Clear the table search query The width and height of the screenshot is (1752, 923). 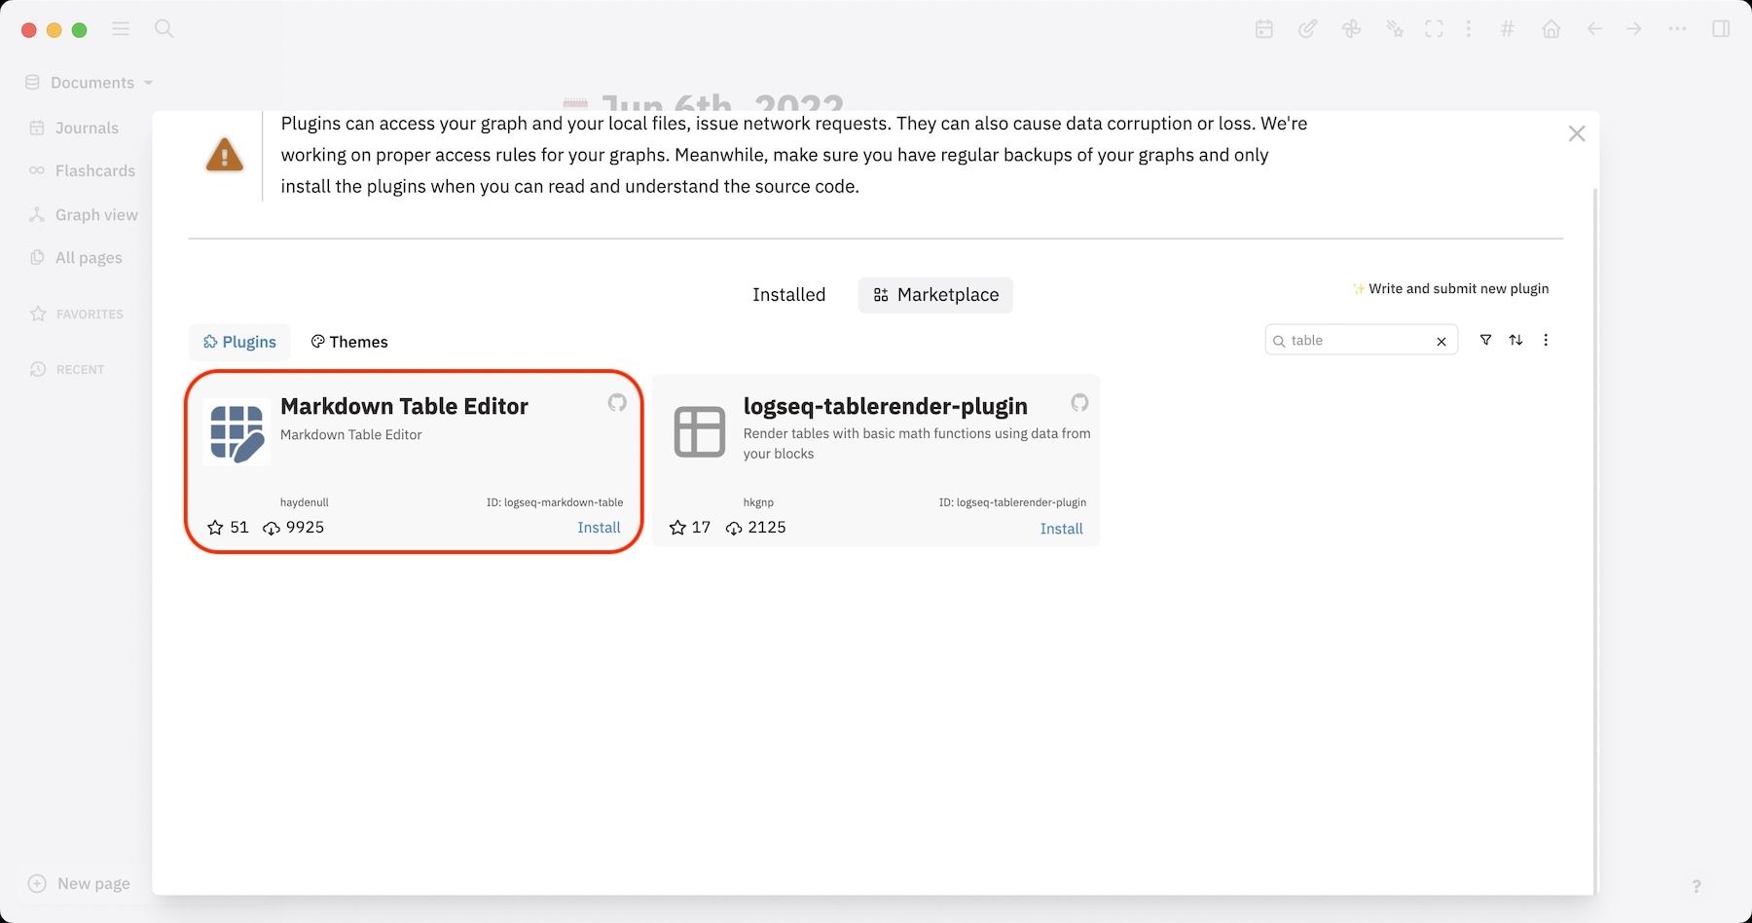[1441, 340]
